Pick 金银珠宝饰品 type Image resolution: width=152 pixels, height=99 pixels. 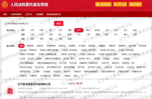25,72
